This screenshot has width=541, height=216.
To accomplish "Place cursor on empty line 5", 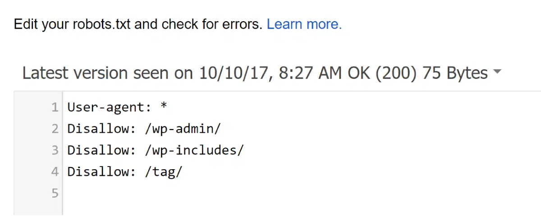I will 180,193.
